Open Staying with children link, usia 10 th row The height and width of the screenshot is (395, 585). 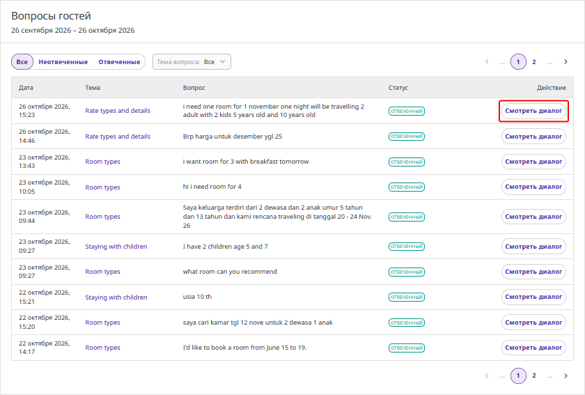(116, 297)
